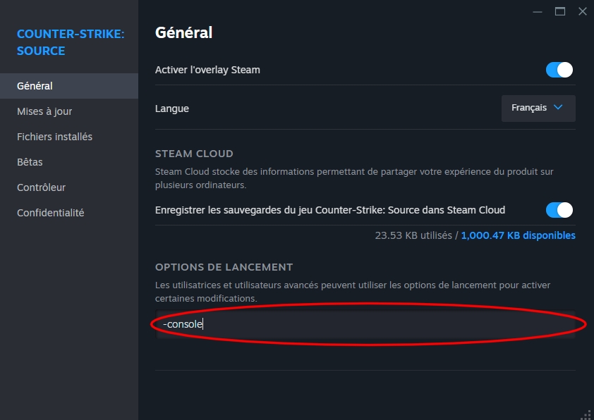This screenshot has height=420, width=594.
Task: Close the properties window
Action: (583, 12)
